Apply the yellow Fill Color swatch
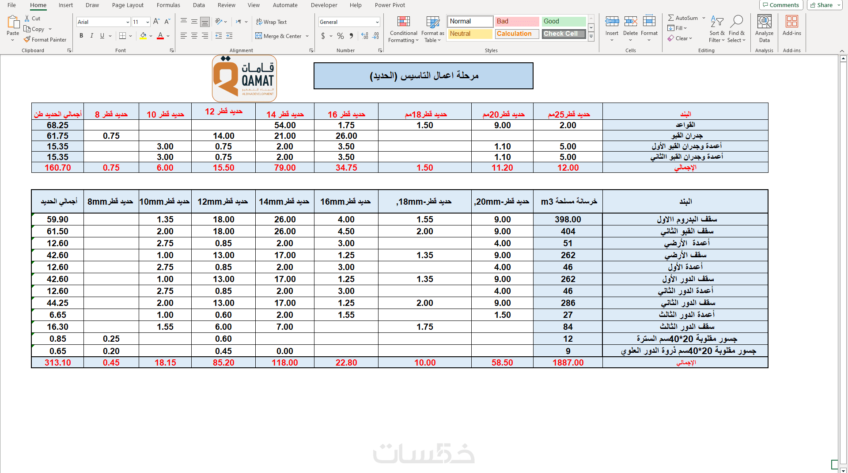848x473 pixels. pyautogui.click(x=143, y=36)
